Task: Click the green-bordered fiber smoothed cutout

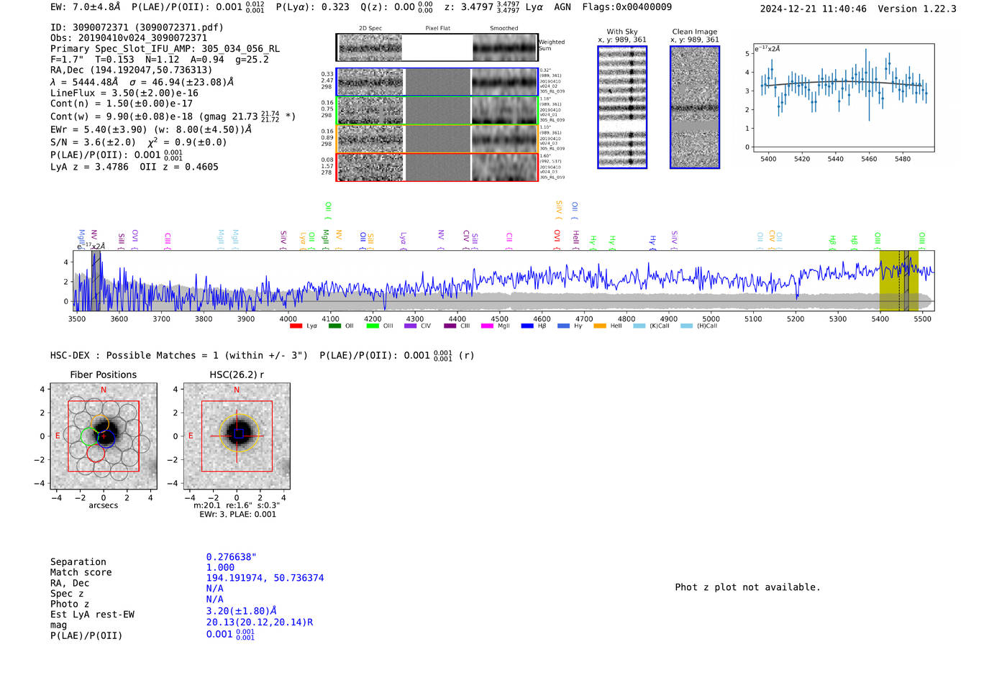Action: click(504, 111)
